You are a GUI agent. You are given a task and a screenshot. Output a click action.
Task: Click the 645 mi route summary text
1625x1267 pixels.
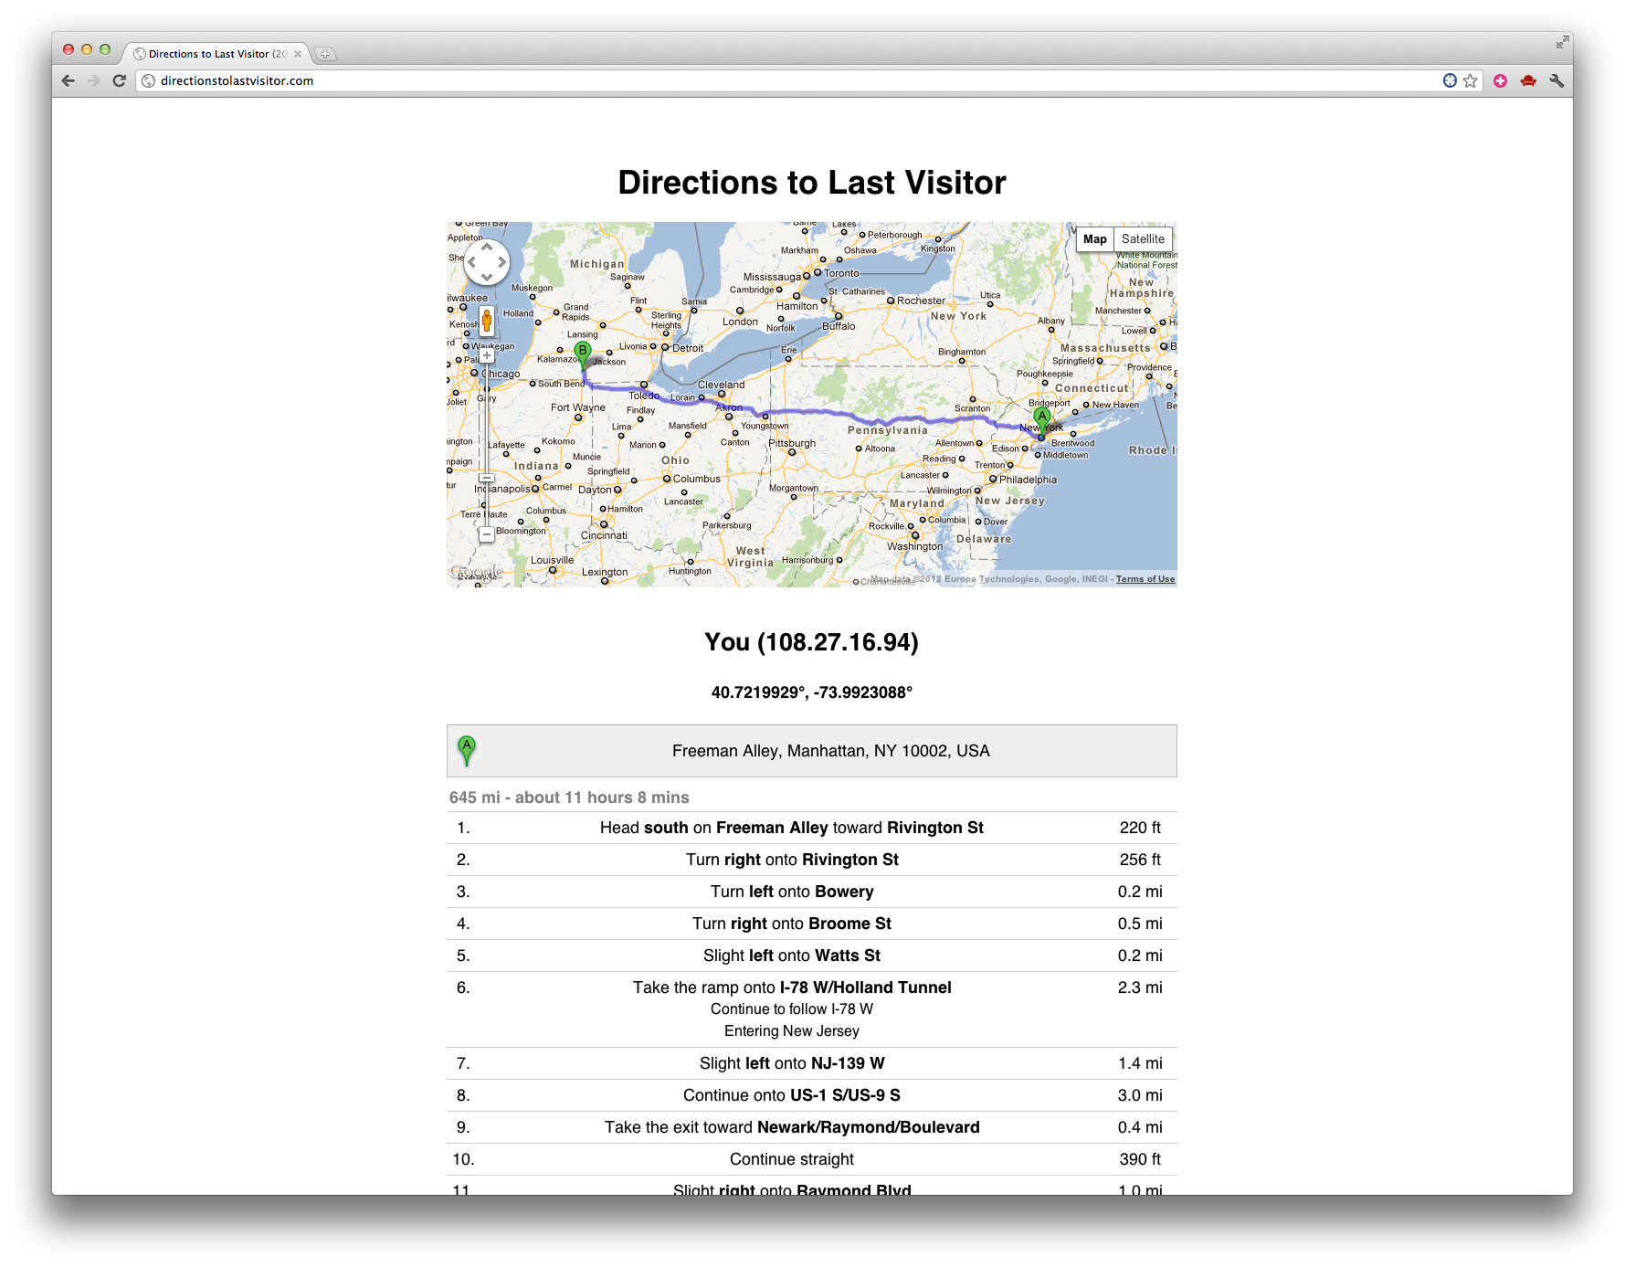point(569,797)
